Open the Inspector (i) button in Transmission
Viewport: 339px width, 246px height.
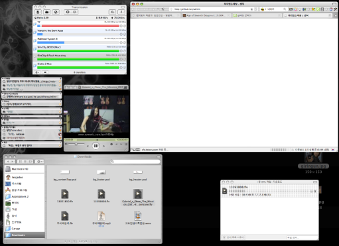click(x=121, y=12)
